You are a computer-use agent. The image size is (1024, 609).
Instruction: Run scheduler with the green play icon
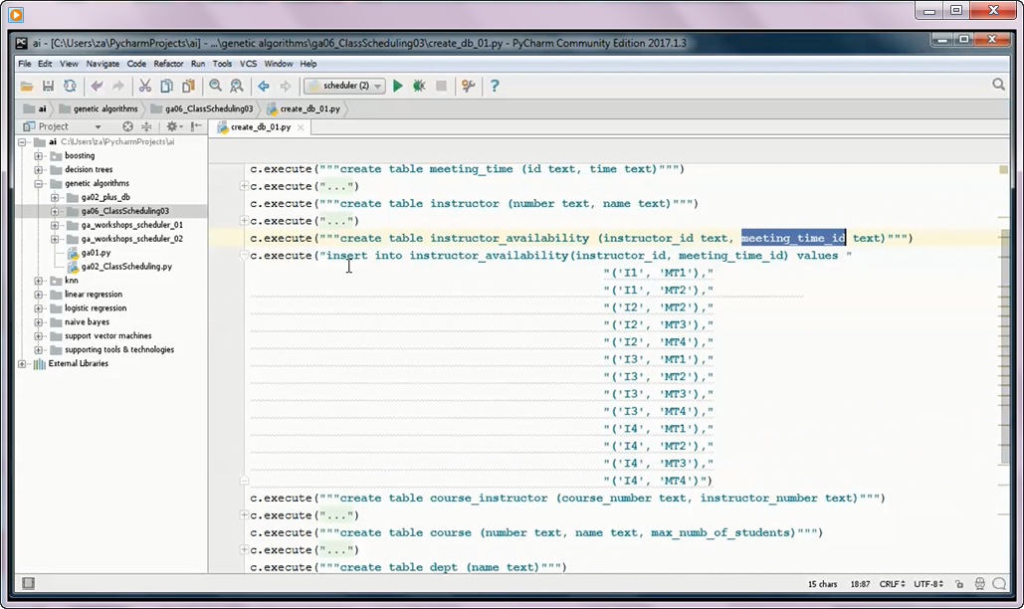point(398,86)
